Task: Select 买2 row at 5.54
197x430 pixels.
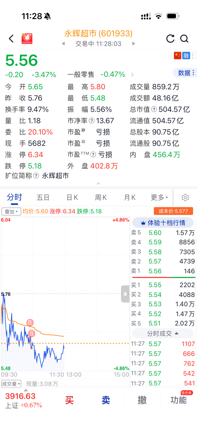Action: click(x=163, y=295)
